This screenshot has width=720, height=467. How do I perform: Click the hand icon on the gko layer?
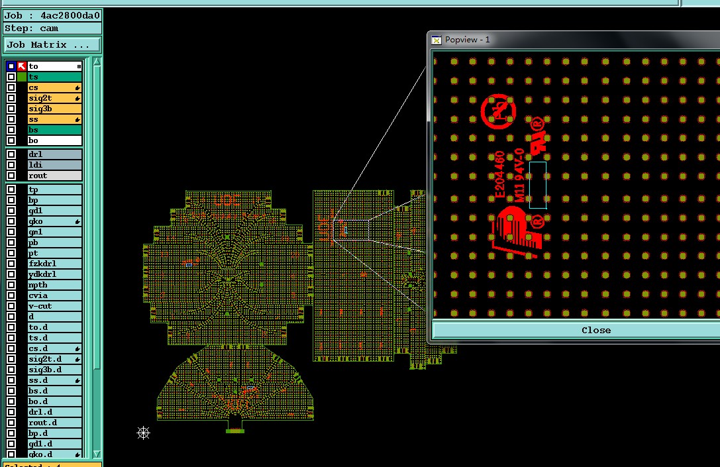77,221
